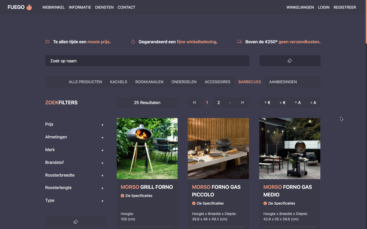Switch to the Kachels category tab
This screenshot has width=367, height=229.
pyautogui.click(x=119, y=82)
